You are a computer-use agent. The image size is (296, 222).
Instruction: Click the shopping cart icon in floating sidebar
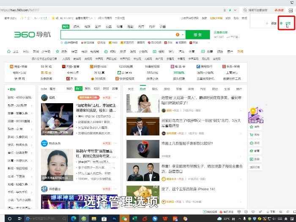(252, 135)
